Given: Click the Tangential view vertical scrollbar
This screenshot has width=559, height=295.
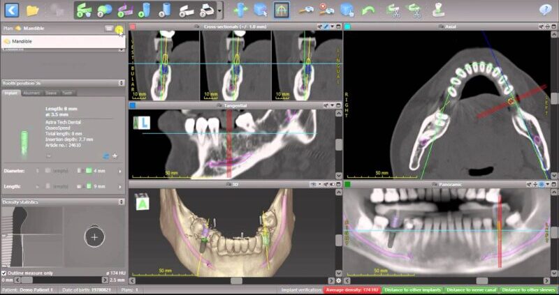Looking at the screenshot, I should [339, 144].
